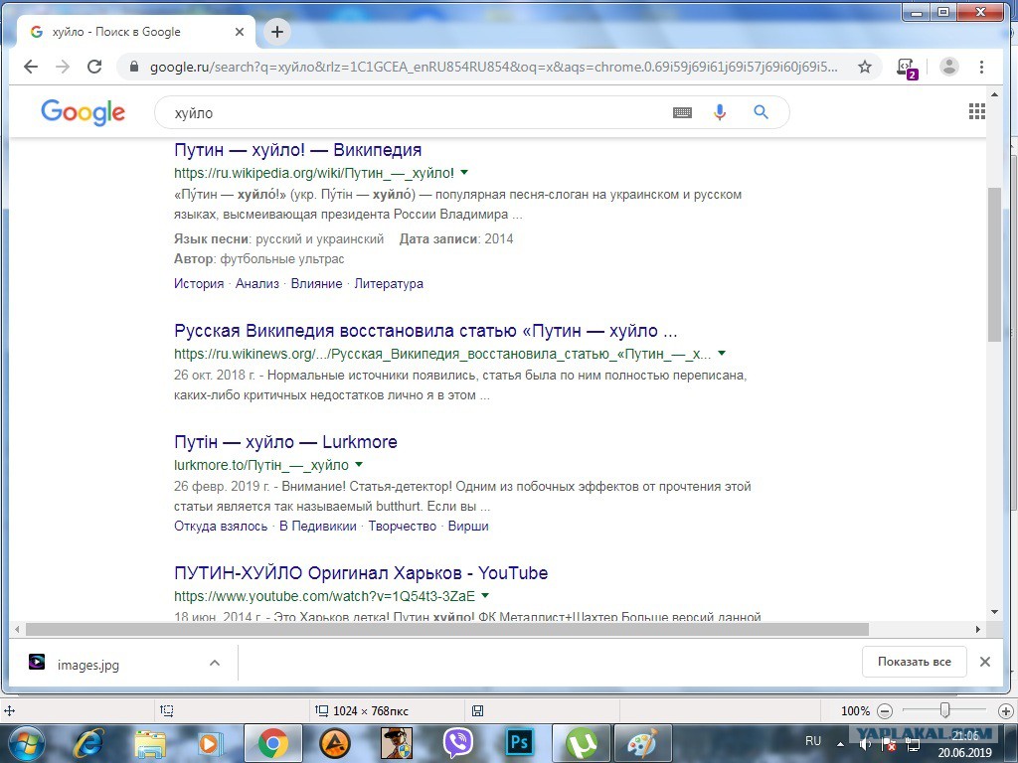Open the 'В Педивикии' sitelink

click(318, 527)
